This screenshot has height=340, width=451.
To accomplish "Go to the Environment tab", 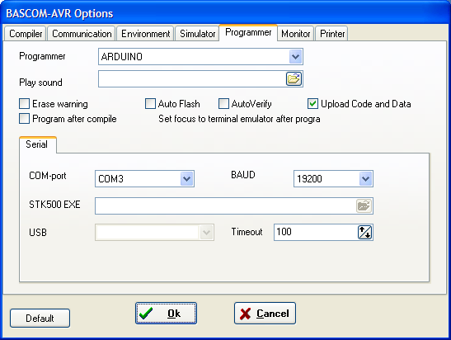I will tap(146, 34).
